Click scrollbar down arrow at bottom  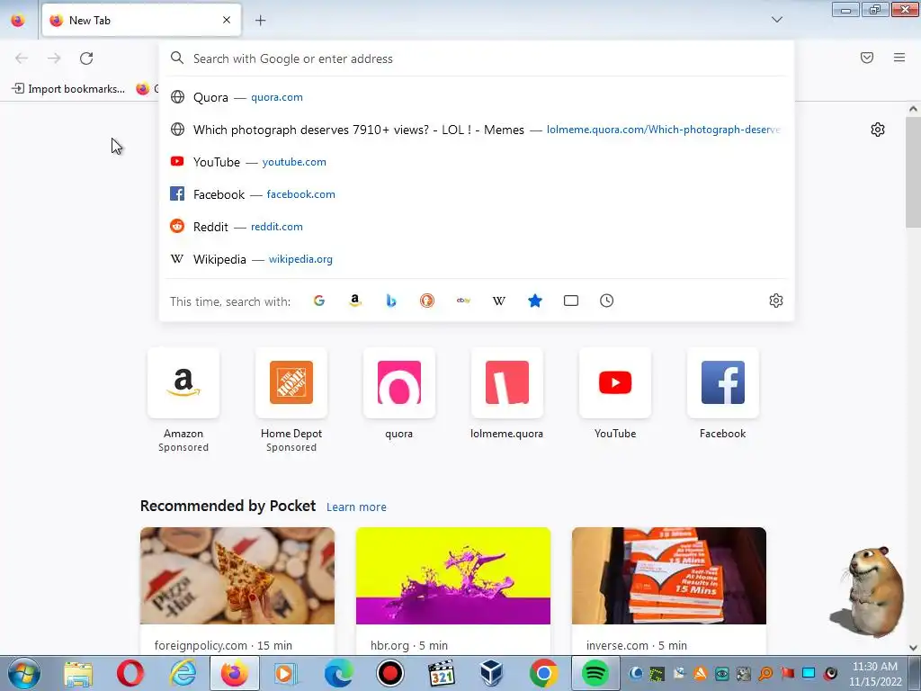(x=913, y=648)
